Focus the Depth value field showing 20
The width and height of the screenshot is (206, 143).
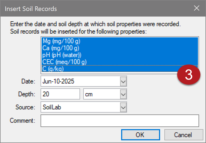click(60, 94)
